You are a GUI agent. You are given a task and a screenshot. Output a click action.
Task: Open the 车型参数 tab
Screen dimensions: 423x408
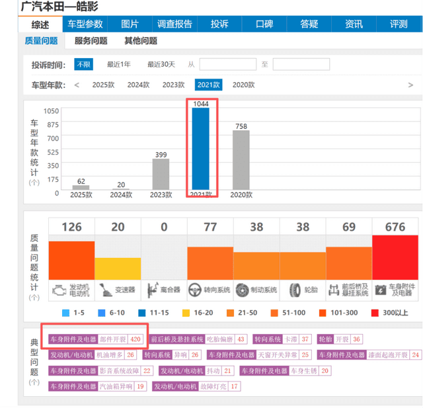[x=85, y=24]
